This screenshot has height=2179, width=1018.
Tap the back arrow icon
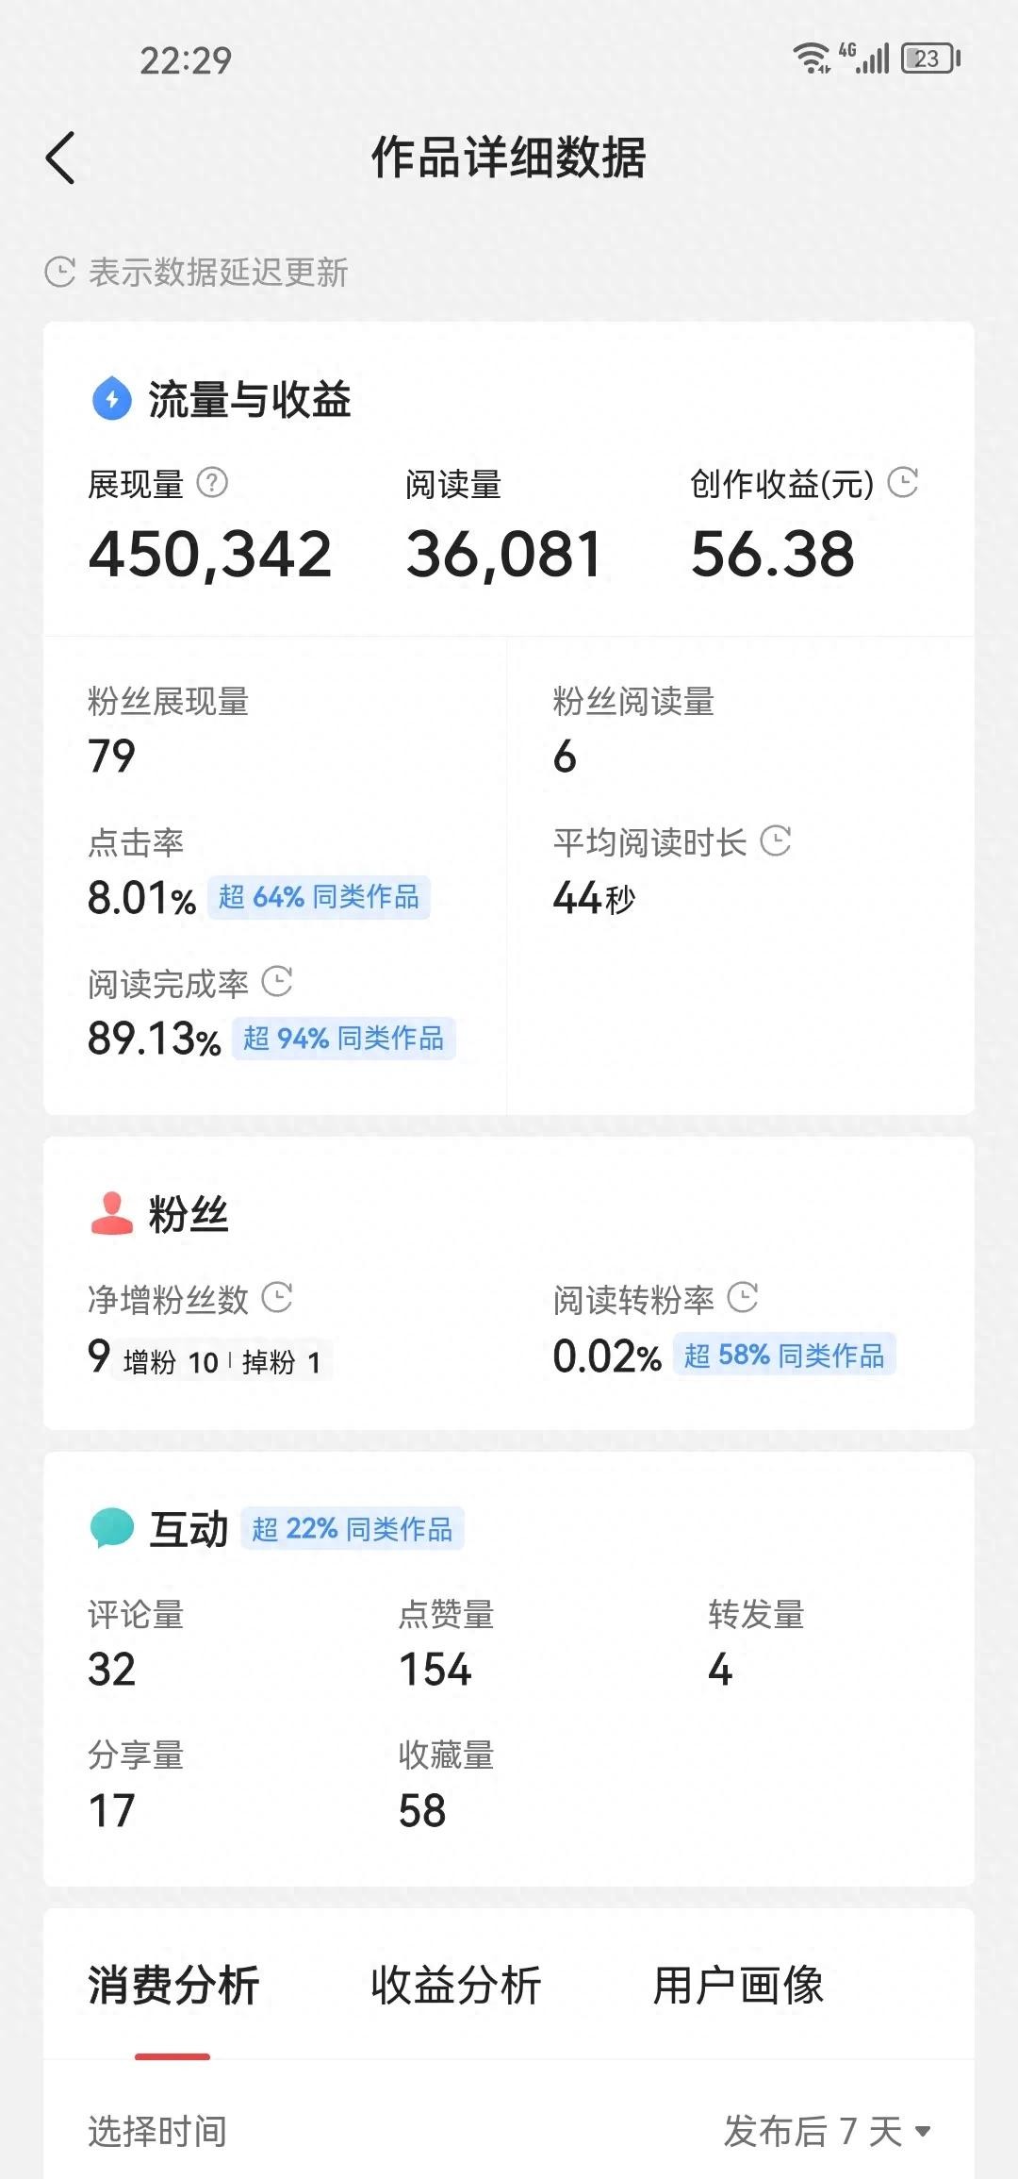click(x=60, y=158)
